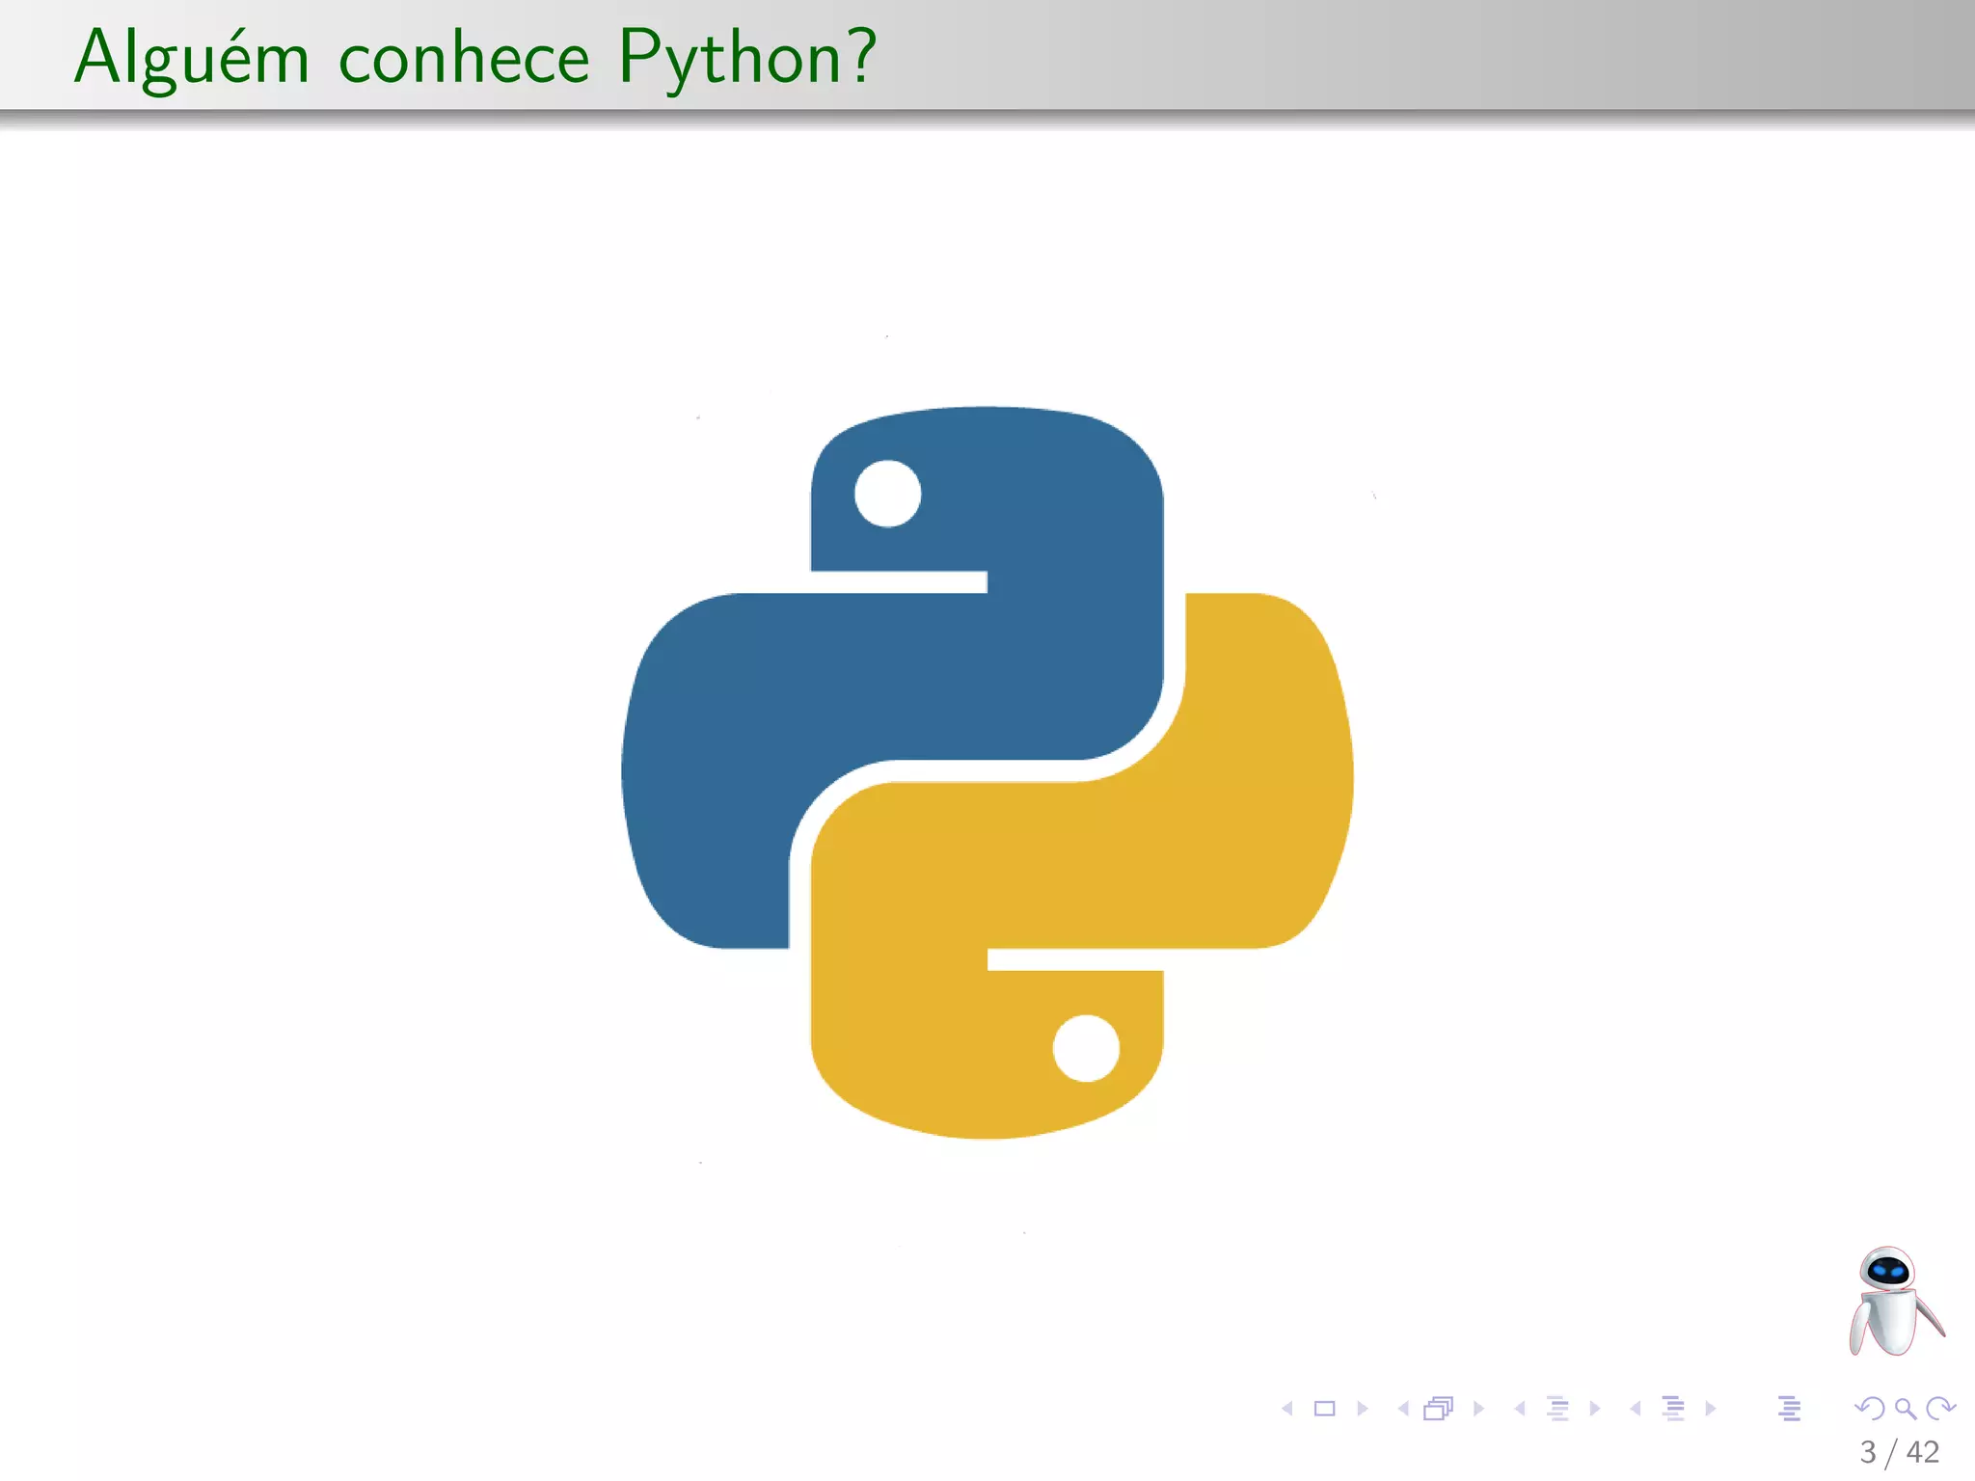This screenshot has width=1975, height=1481.
Task: Click the clockwise go-forward arrow icon
Action: [1940, 1409]
